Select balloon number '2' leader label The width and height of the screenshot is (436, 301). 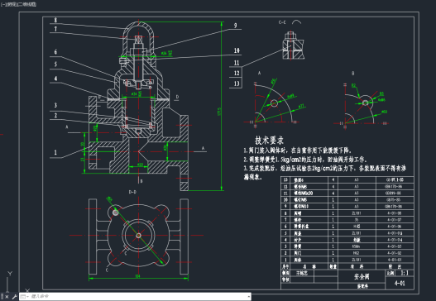tap(55, 115)
